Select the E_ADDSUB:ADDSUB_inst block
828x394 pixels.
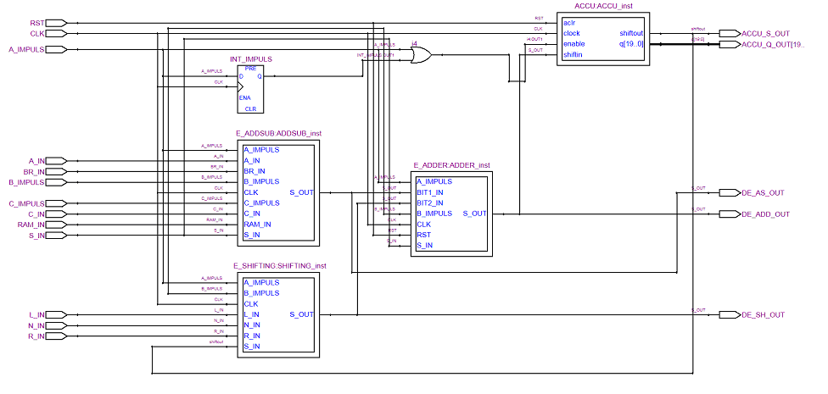click(279, 193)
